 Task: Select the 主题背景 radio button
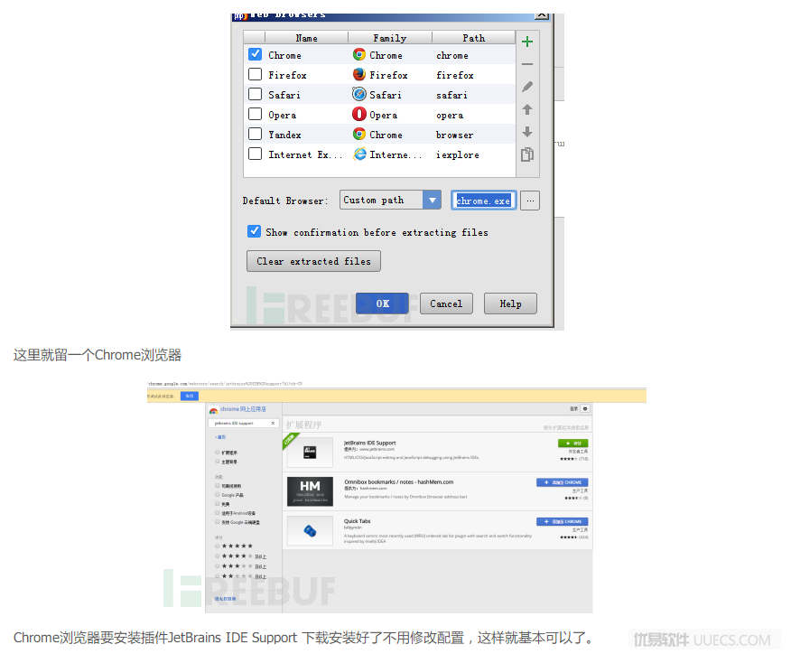tap(218, 462)
